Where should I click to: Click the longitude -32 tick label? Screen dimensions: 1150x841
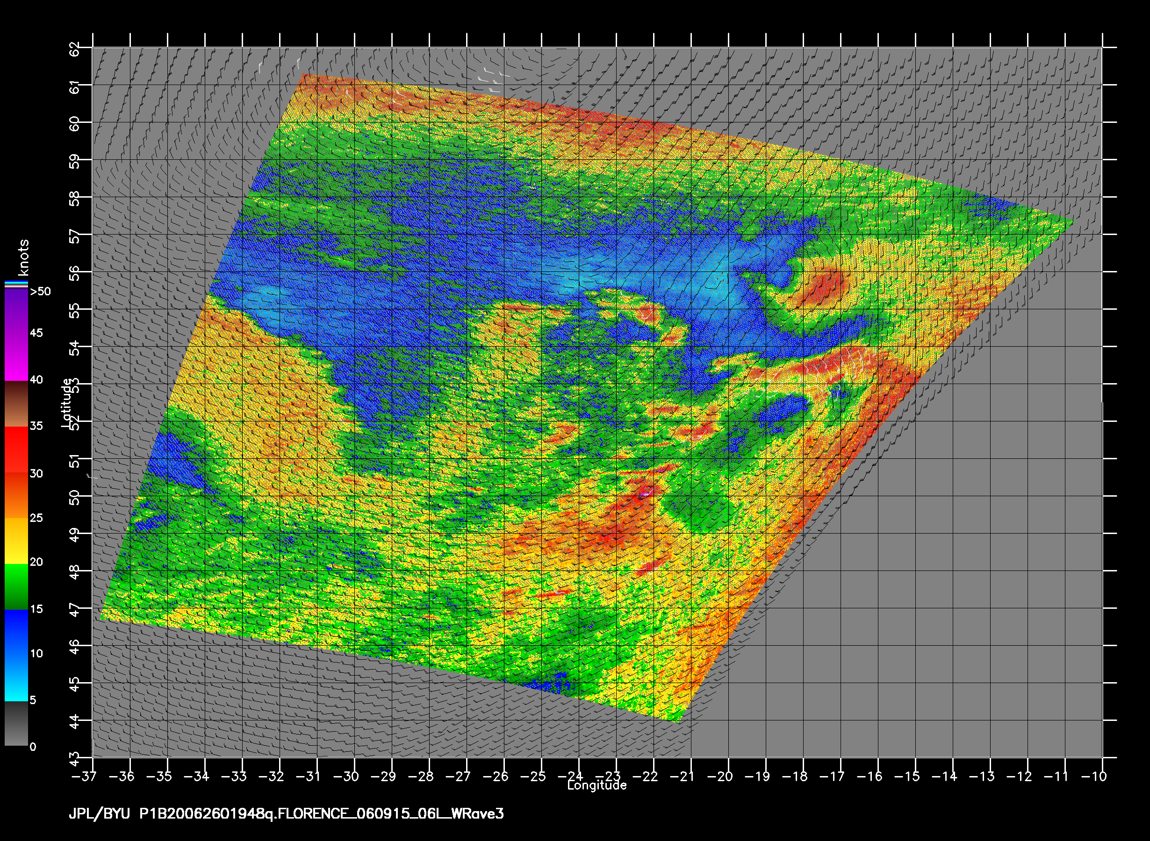(x=272, y=777)
